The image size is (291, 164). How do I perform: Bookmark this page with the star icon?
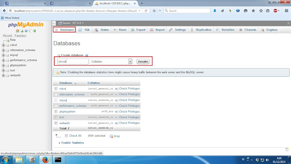(261, 11)
